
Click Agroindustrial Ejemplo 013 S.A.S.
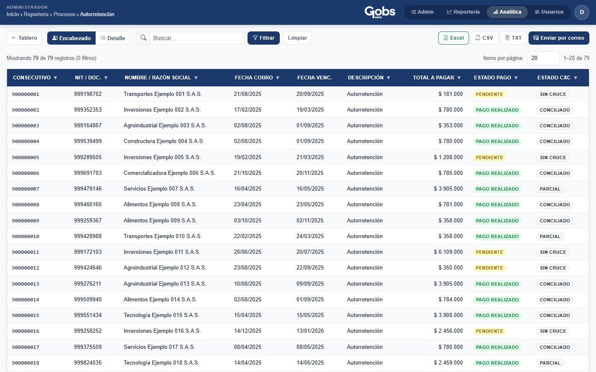pyautogui.click(x=165, y=284)
